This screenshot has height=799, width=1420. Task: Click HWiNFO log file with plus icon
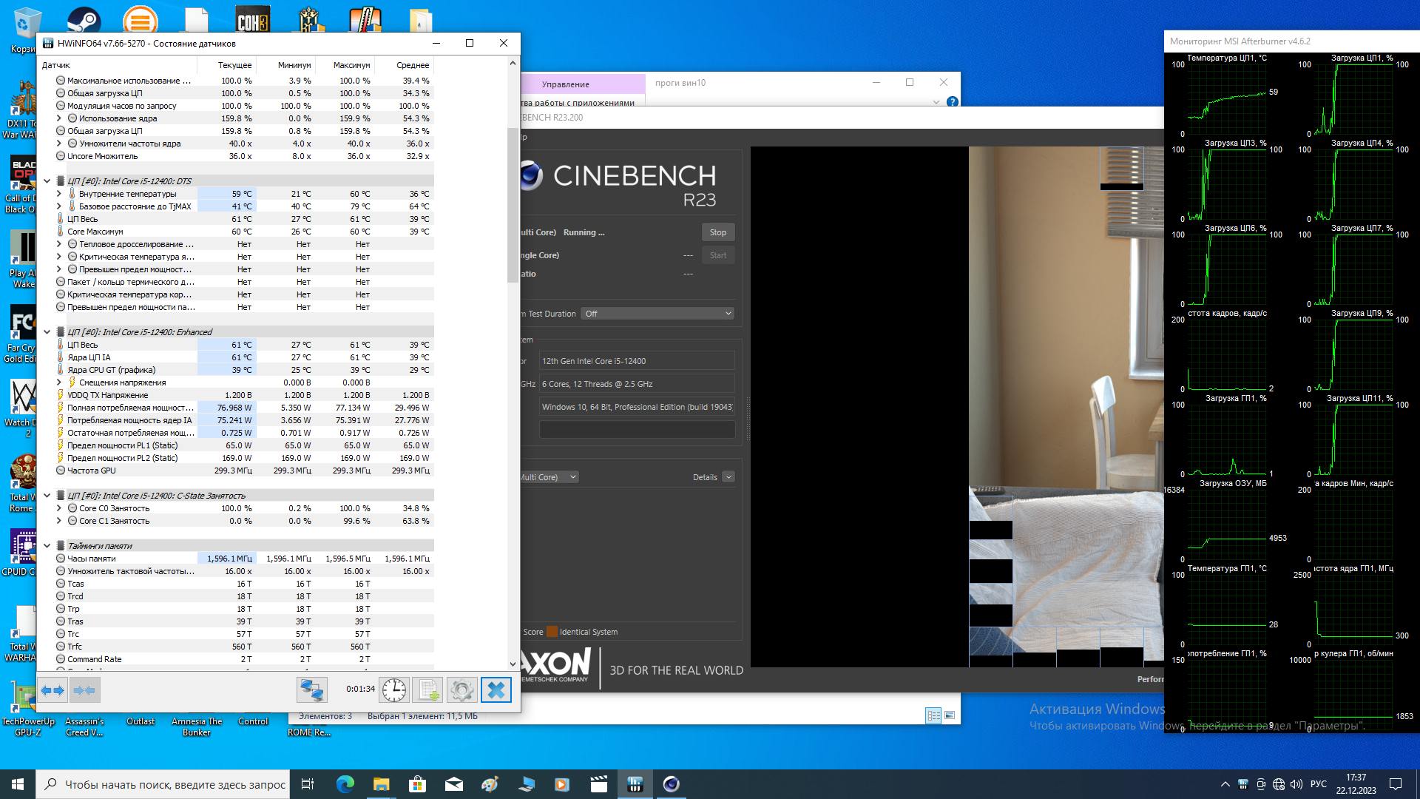(428, 690)
